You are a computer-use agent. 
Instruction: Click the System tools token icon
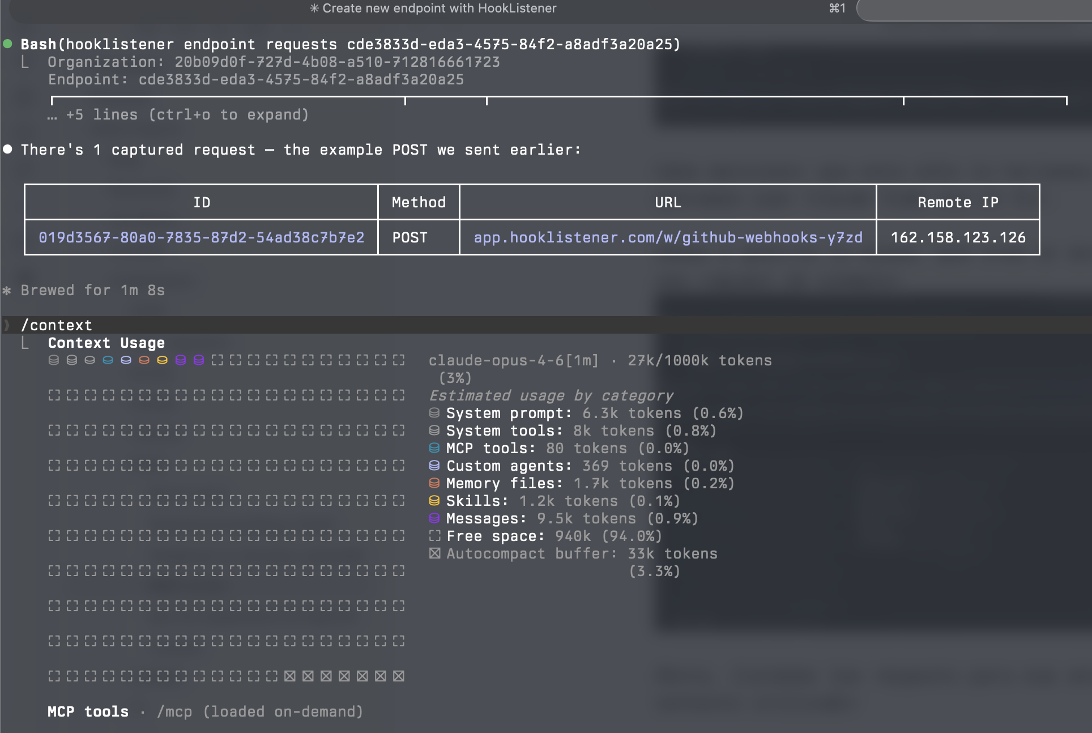tap(434, 431)
